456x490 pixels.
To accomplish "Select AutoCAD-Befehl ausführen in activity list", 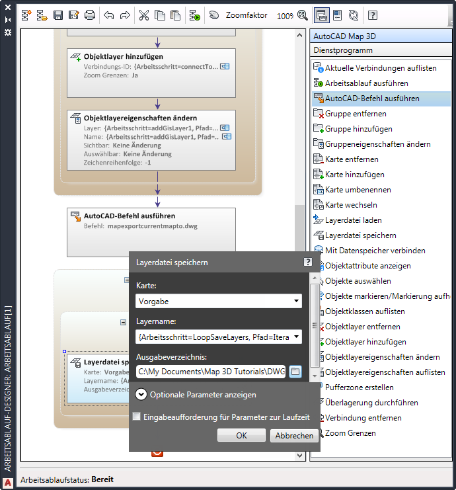I will (381, 99).
